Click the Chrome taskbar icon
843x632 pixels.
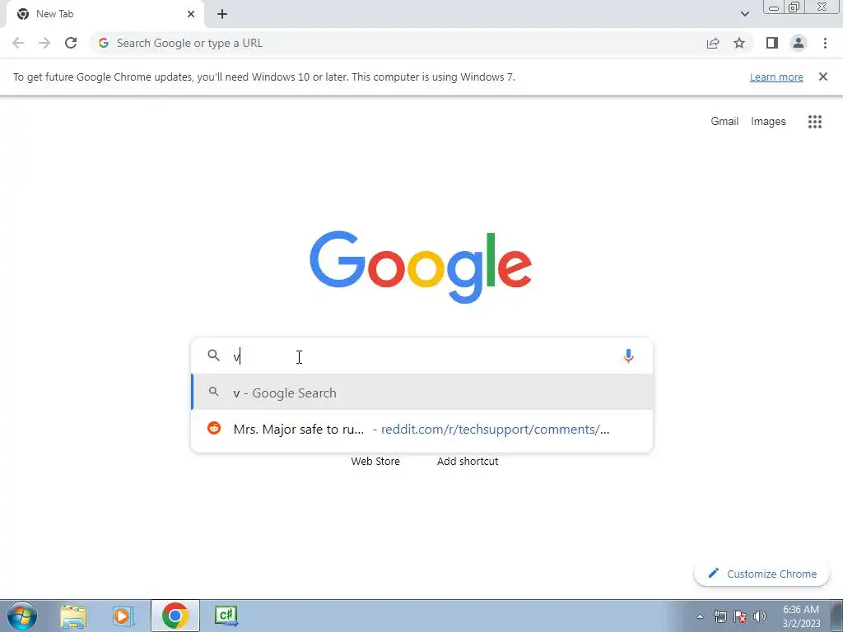point(175,616)
